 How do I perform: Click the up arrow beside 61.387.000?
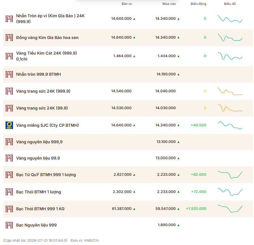pyautogui.click(x=134, y=209)
